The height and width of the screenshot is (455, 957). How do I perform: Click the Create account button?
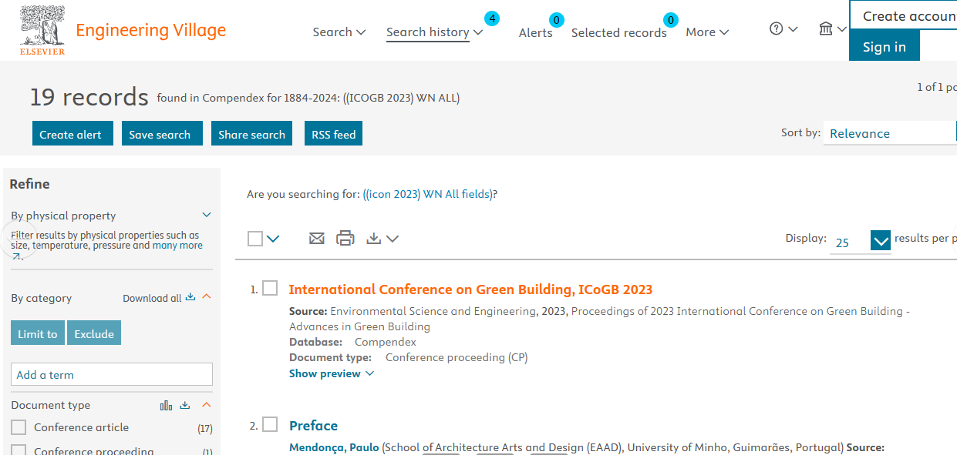tap(903, 15)
